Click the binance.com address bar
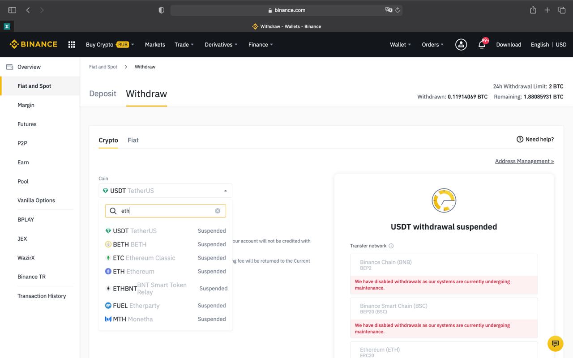The width and height of the screenshot is (573, 358). tap(286, 10)
